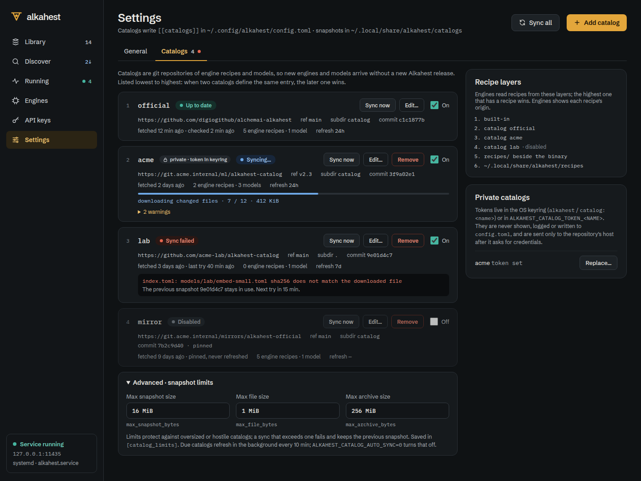Click the Sync failed badge on lab
This screenshot has width=641, height=481.
point(177,240)
